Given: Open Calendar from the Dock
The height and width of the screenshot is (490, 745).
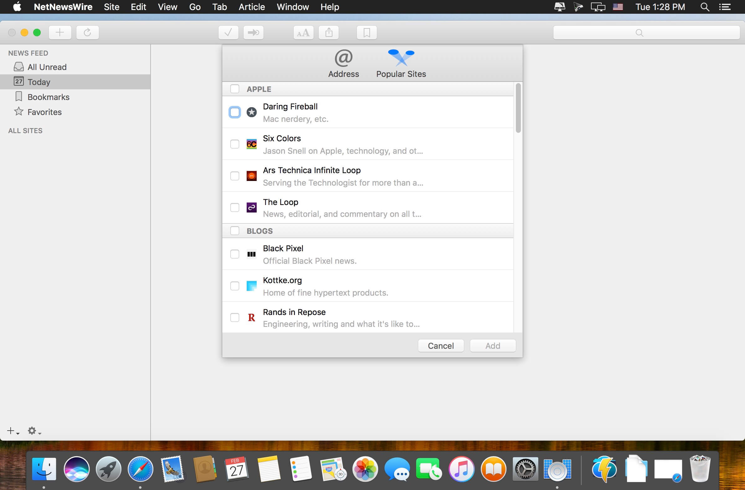Looking at the screenshot, I should [237, 469].
